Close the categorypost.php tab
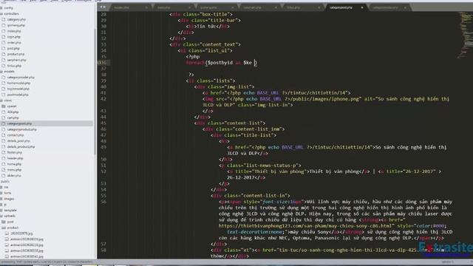 361,7
